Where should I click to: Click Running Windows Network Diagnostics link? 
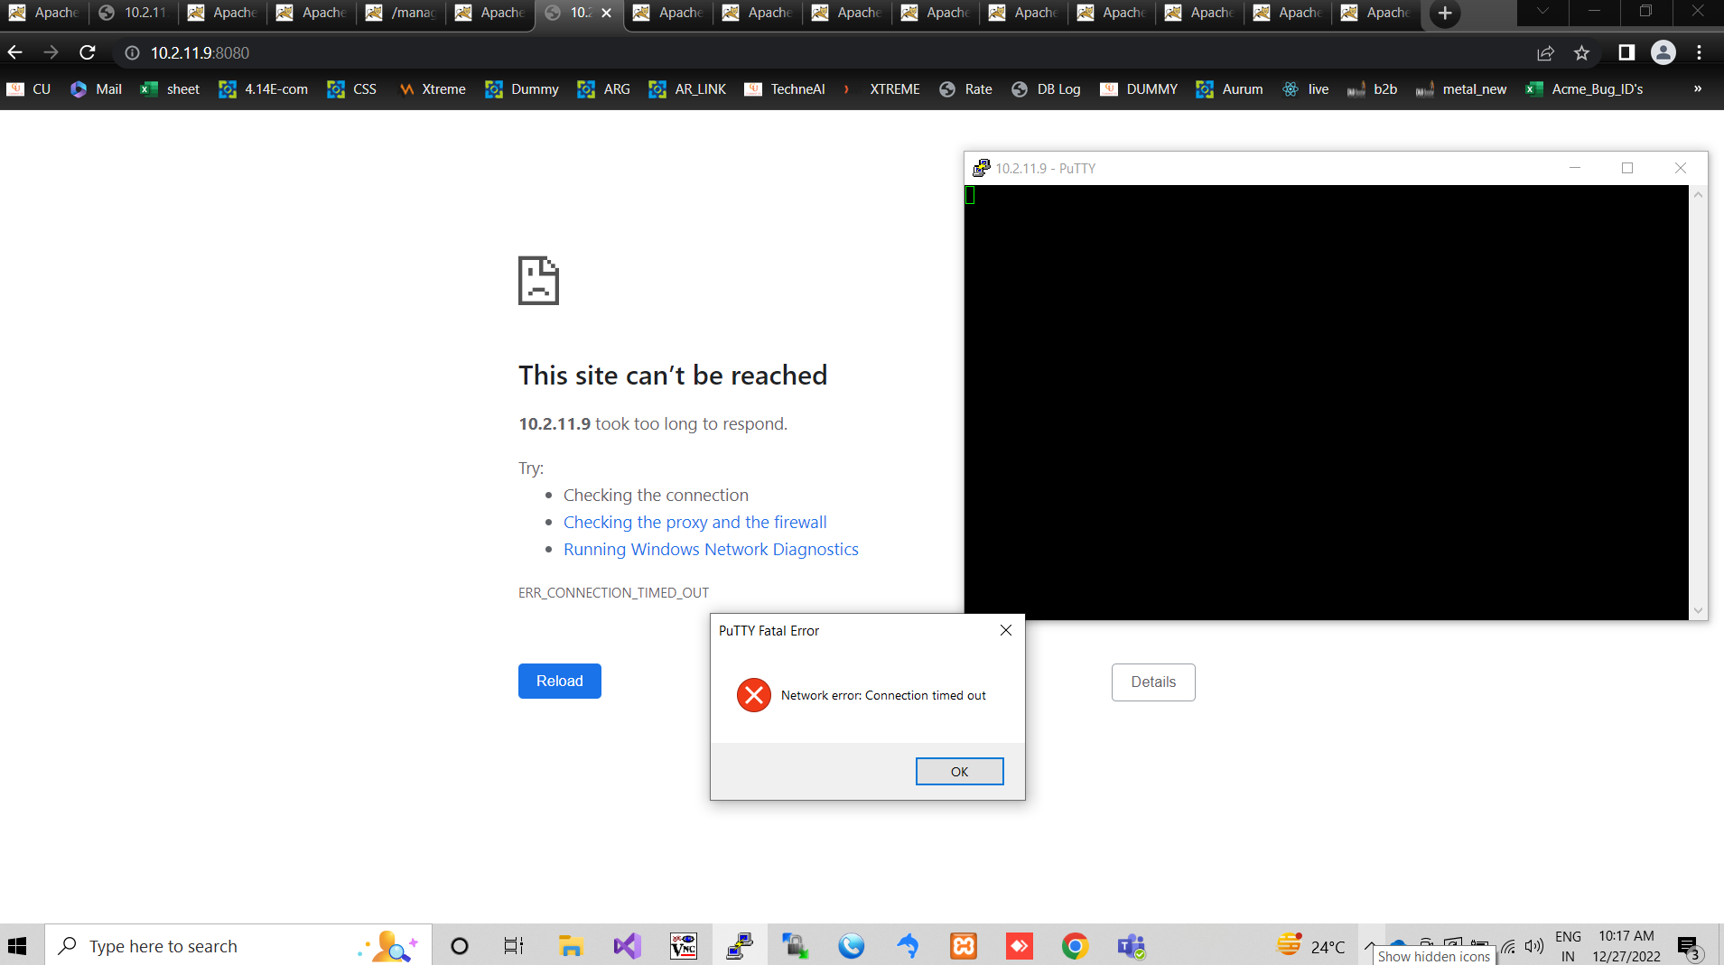pyautogui.click(x=711, y=549)
